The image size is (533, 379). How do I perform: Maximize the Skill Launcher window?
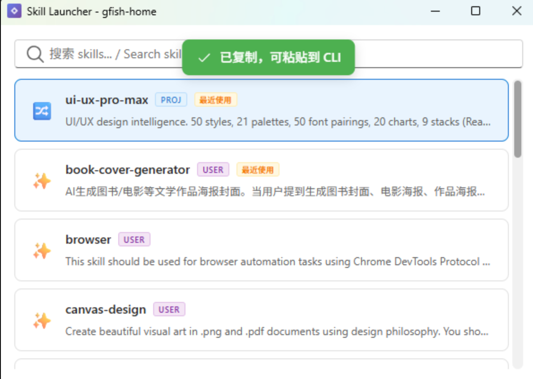point(476,11)
